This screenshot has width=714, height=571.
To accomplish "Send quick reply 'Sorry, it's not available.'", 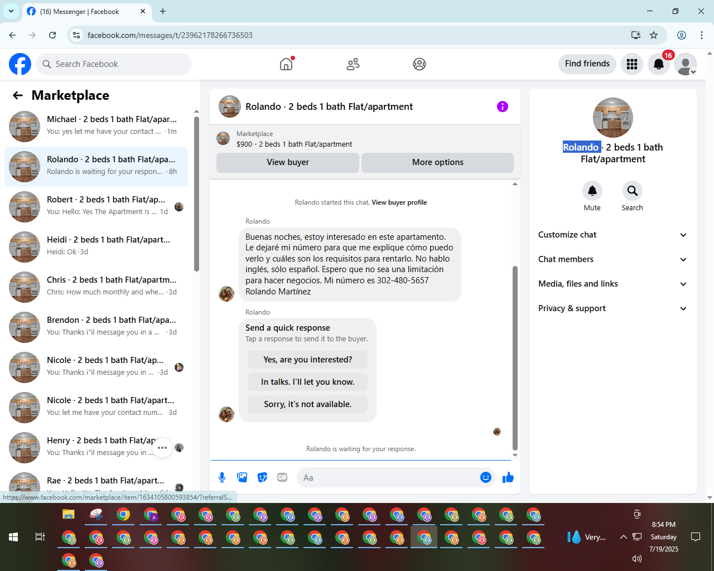I will [308, 404].
